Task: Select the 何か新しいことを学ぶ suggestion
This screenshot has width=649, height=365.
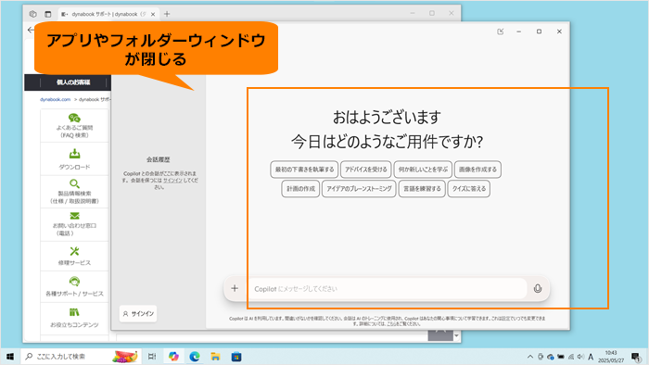Action: tap(423, 170)
